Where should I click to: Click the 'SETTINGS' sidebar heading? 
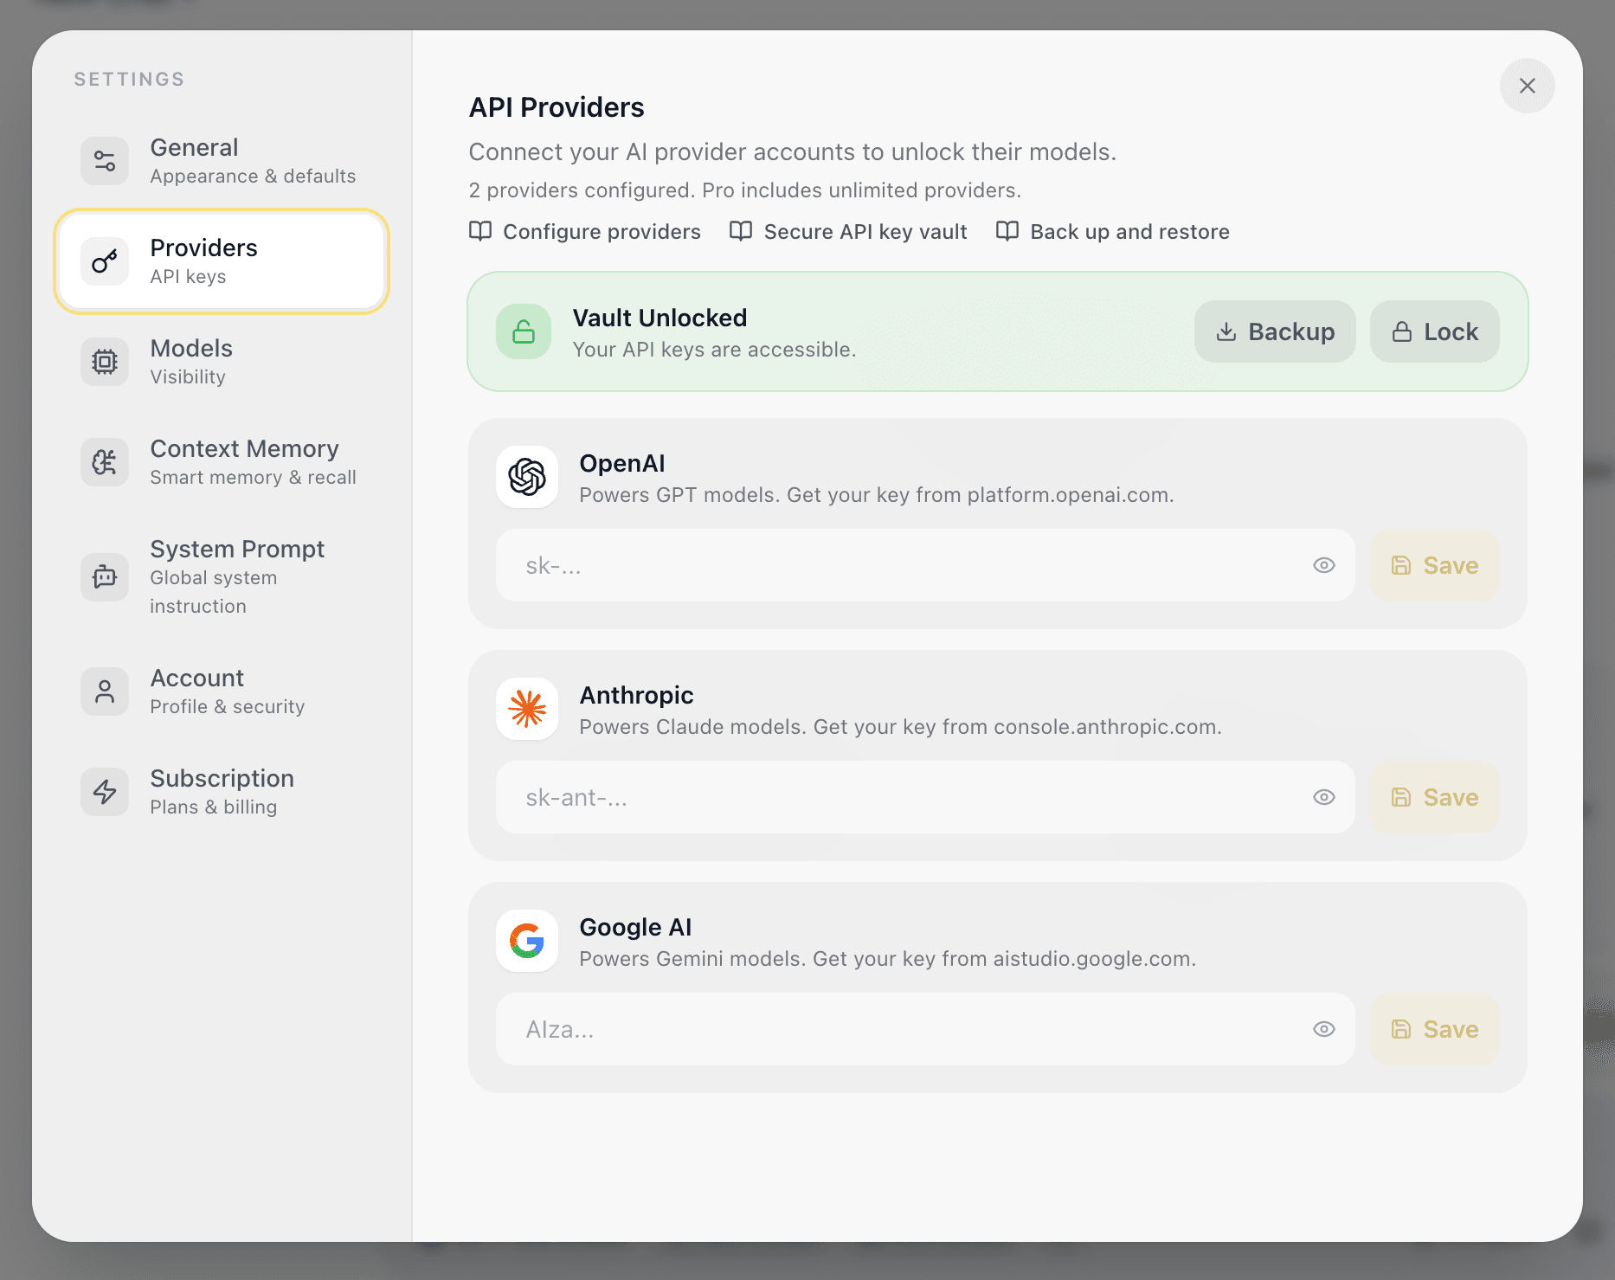pos(129,80)
